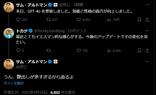Open more options on the bottom サム・アルトマン post
The height and width of the screenshot is (95, 156).
147,62
